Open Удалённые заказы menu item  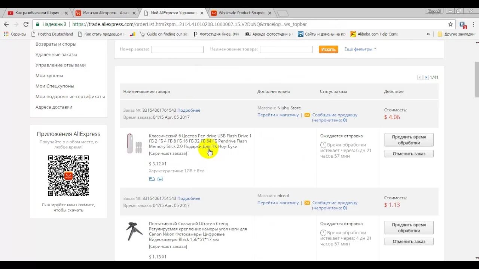pos(56,55)
